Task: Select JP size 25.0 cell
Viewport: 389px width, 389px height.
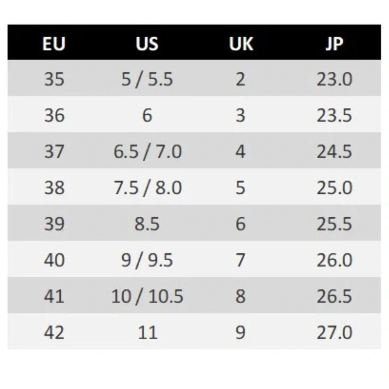Action: 334,188
